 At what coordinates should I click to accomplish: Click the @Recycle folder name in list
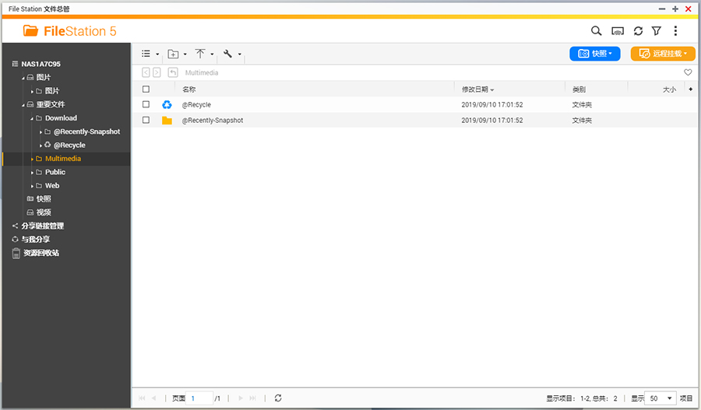pos(196,104)
